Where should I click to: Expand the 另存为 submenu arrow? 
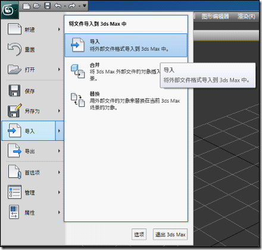[x=59, y=111]
